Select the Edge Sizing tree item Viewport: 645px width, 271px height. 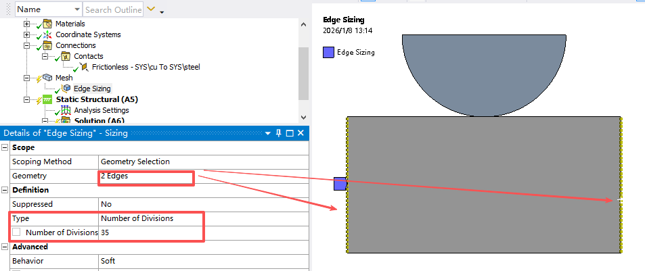click(x=92, y=89)
